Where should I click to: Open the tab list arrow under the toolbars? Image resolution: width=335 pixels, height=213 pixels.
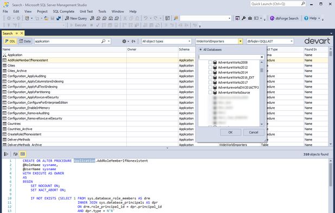331,34
